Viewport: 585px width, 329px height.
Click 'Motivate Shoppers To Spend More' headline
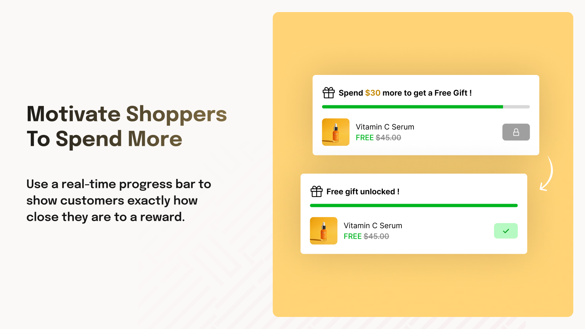coord(127,126)
